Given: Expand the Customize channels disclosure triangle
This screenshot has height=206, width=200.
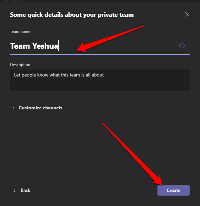Looking at the screenshot, I should click(x=13, y=108).
